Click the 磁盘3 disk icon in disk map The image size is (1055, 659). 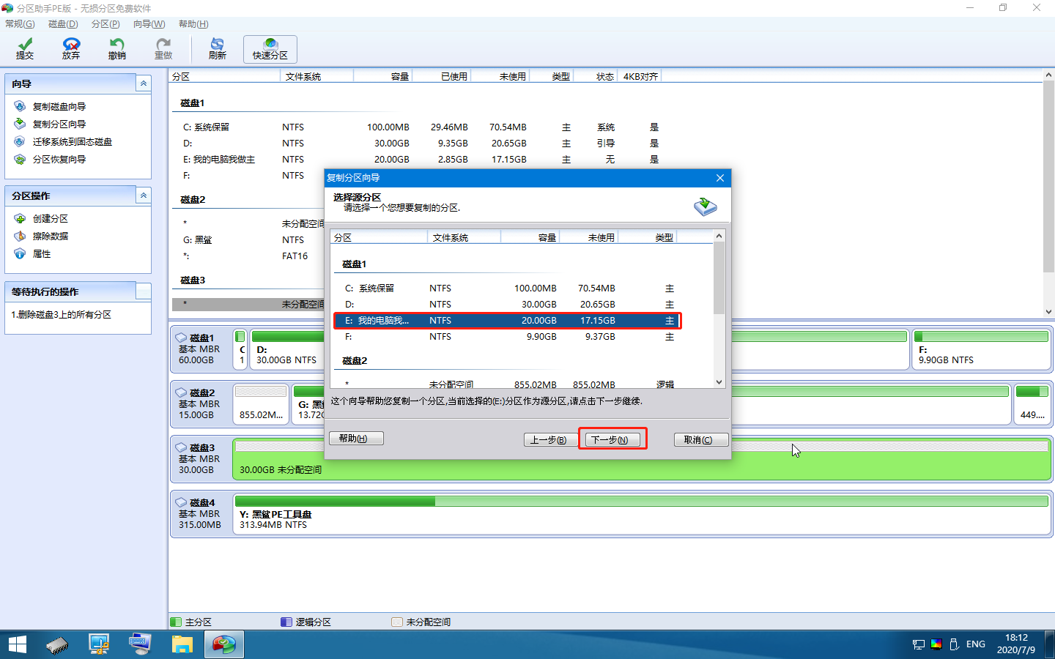(181, 447)
